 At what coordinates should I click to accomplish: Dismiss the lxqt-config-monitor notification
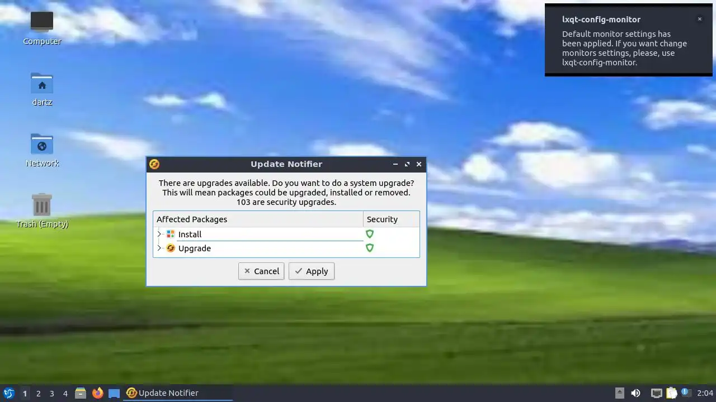699,19
